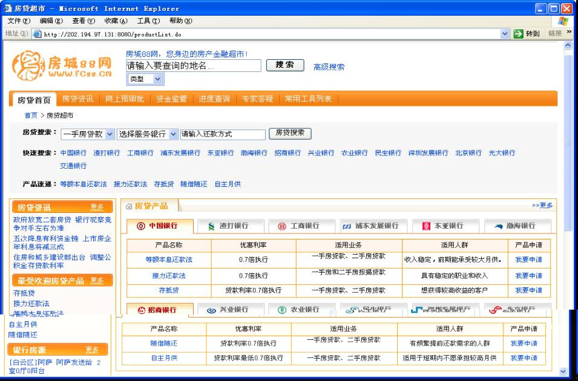
Task: Open the 一手房贷款 loan type dropdown
Action: coord(110,134)
